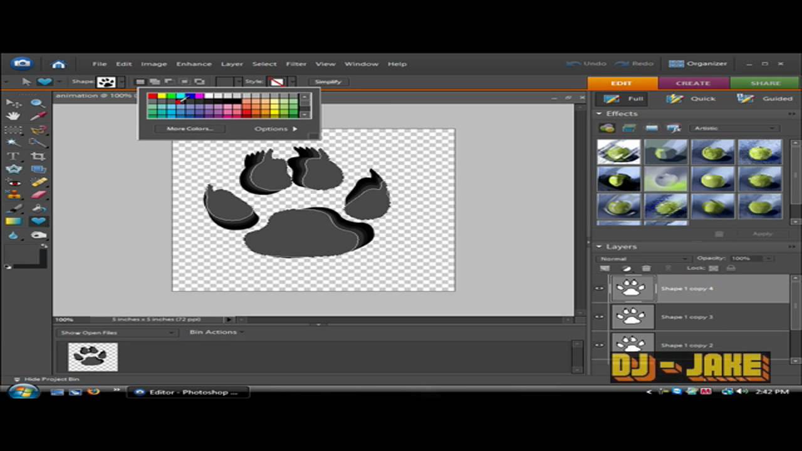This screenshot has height=451, width=802.
Task: Open the Organizer
Action: tap(698, 64)
